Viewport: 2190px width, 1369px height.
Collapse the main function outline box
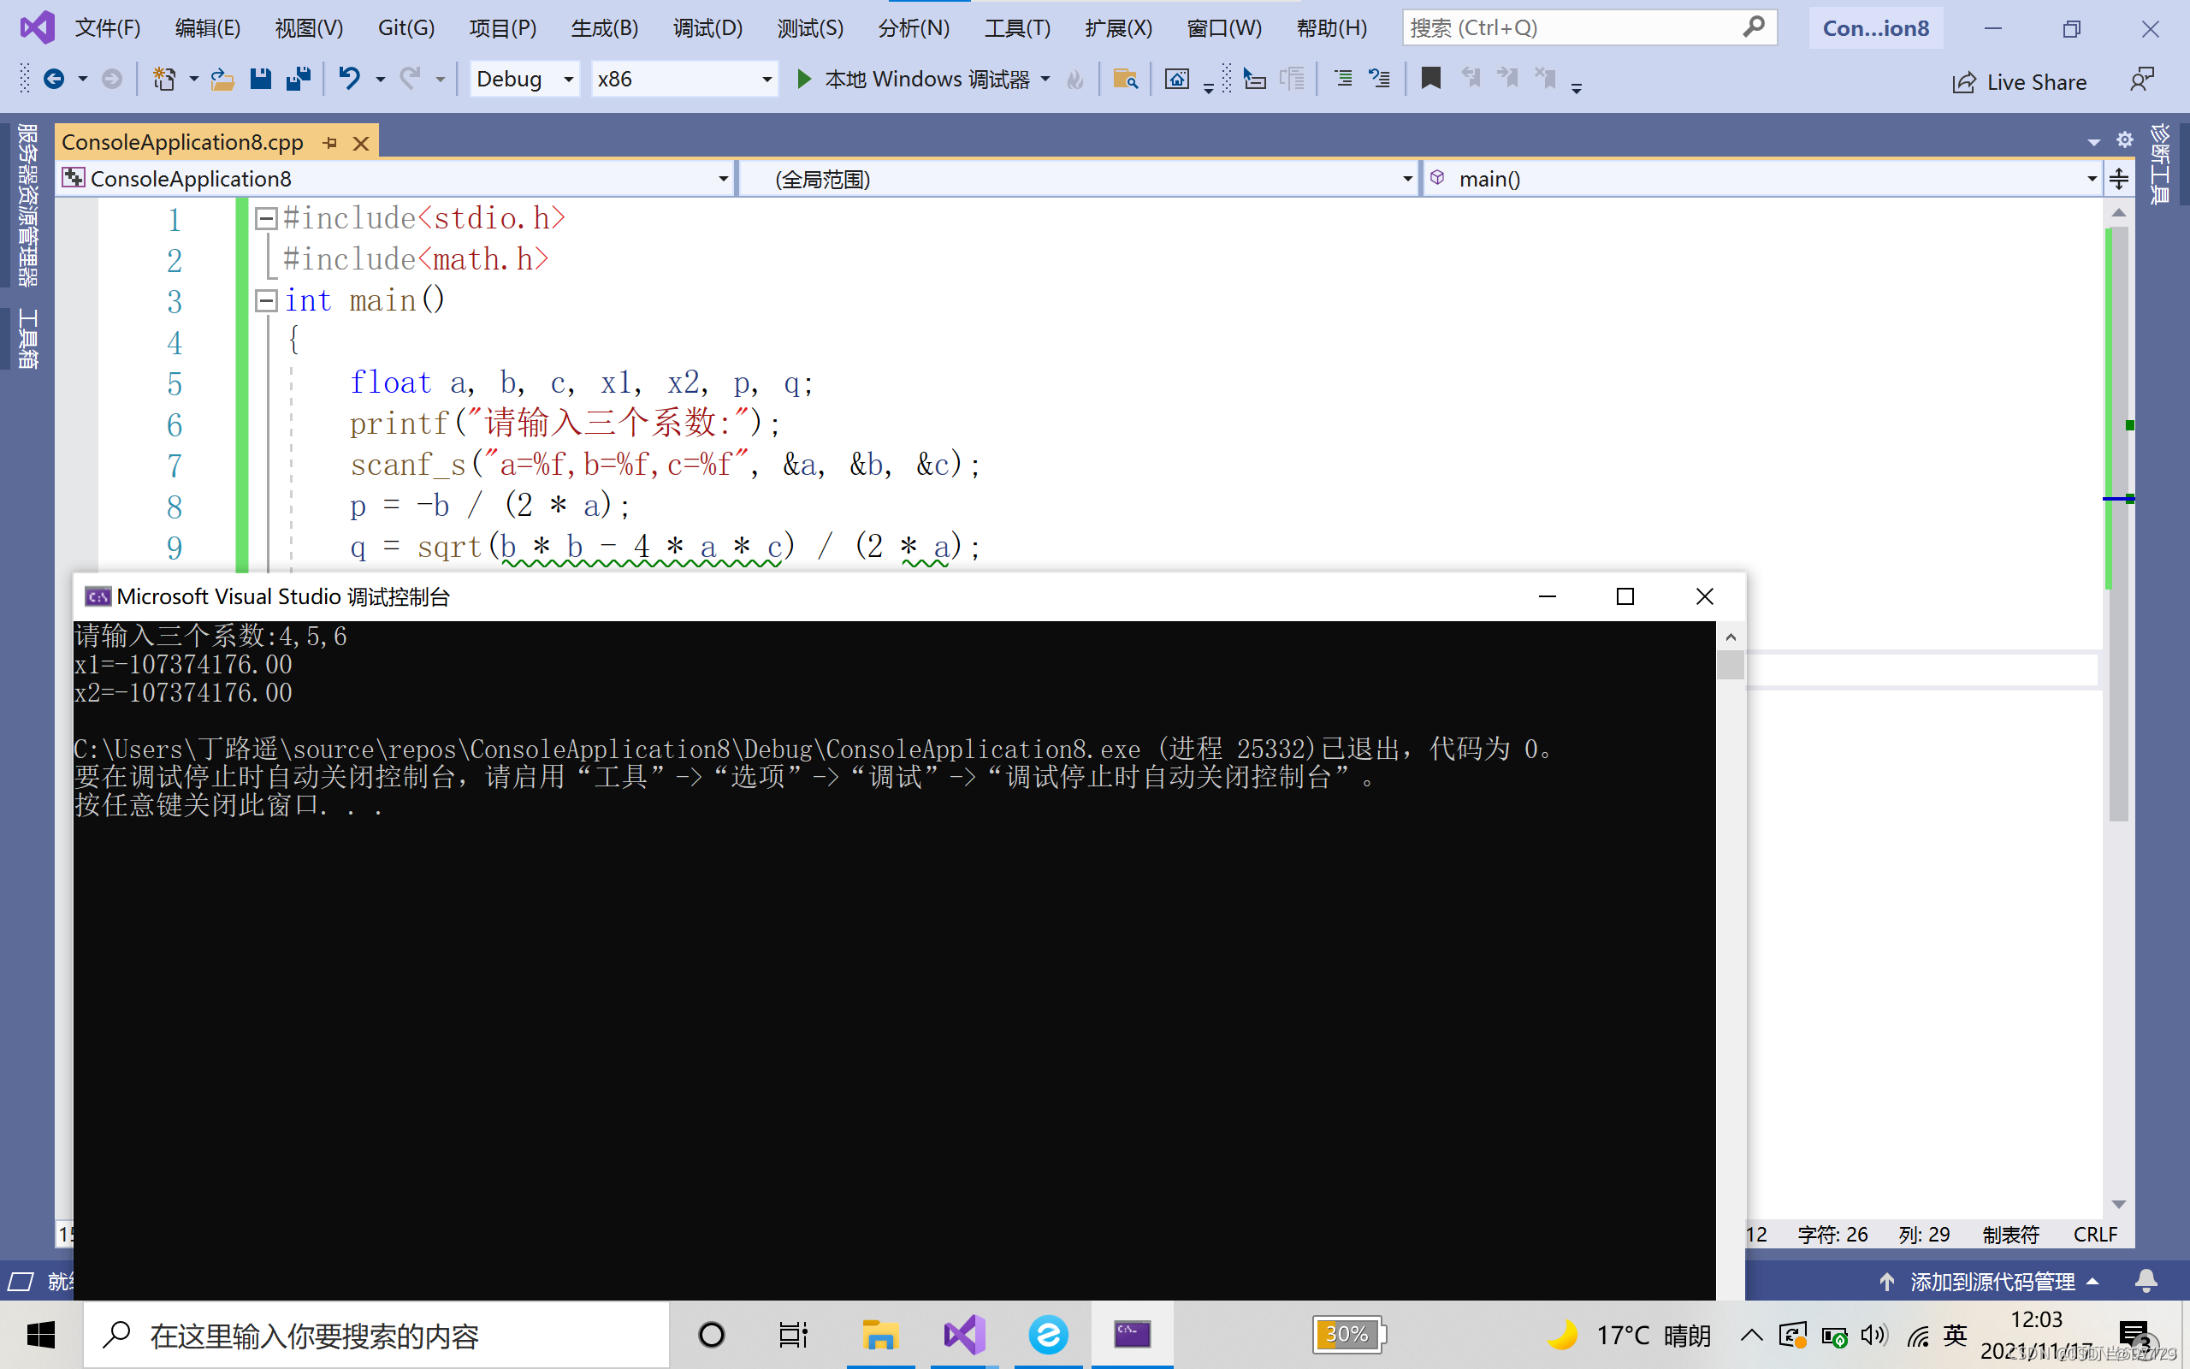pos(266,300)
